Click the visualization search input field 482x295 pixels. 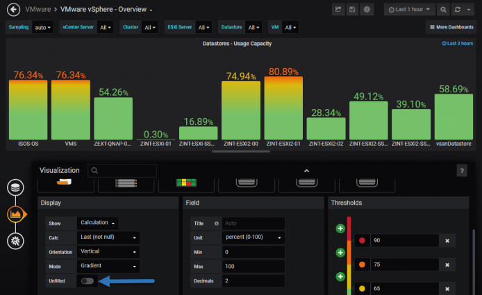point(122,171)
